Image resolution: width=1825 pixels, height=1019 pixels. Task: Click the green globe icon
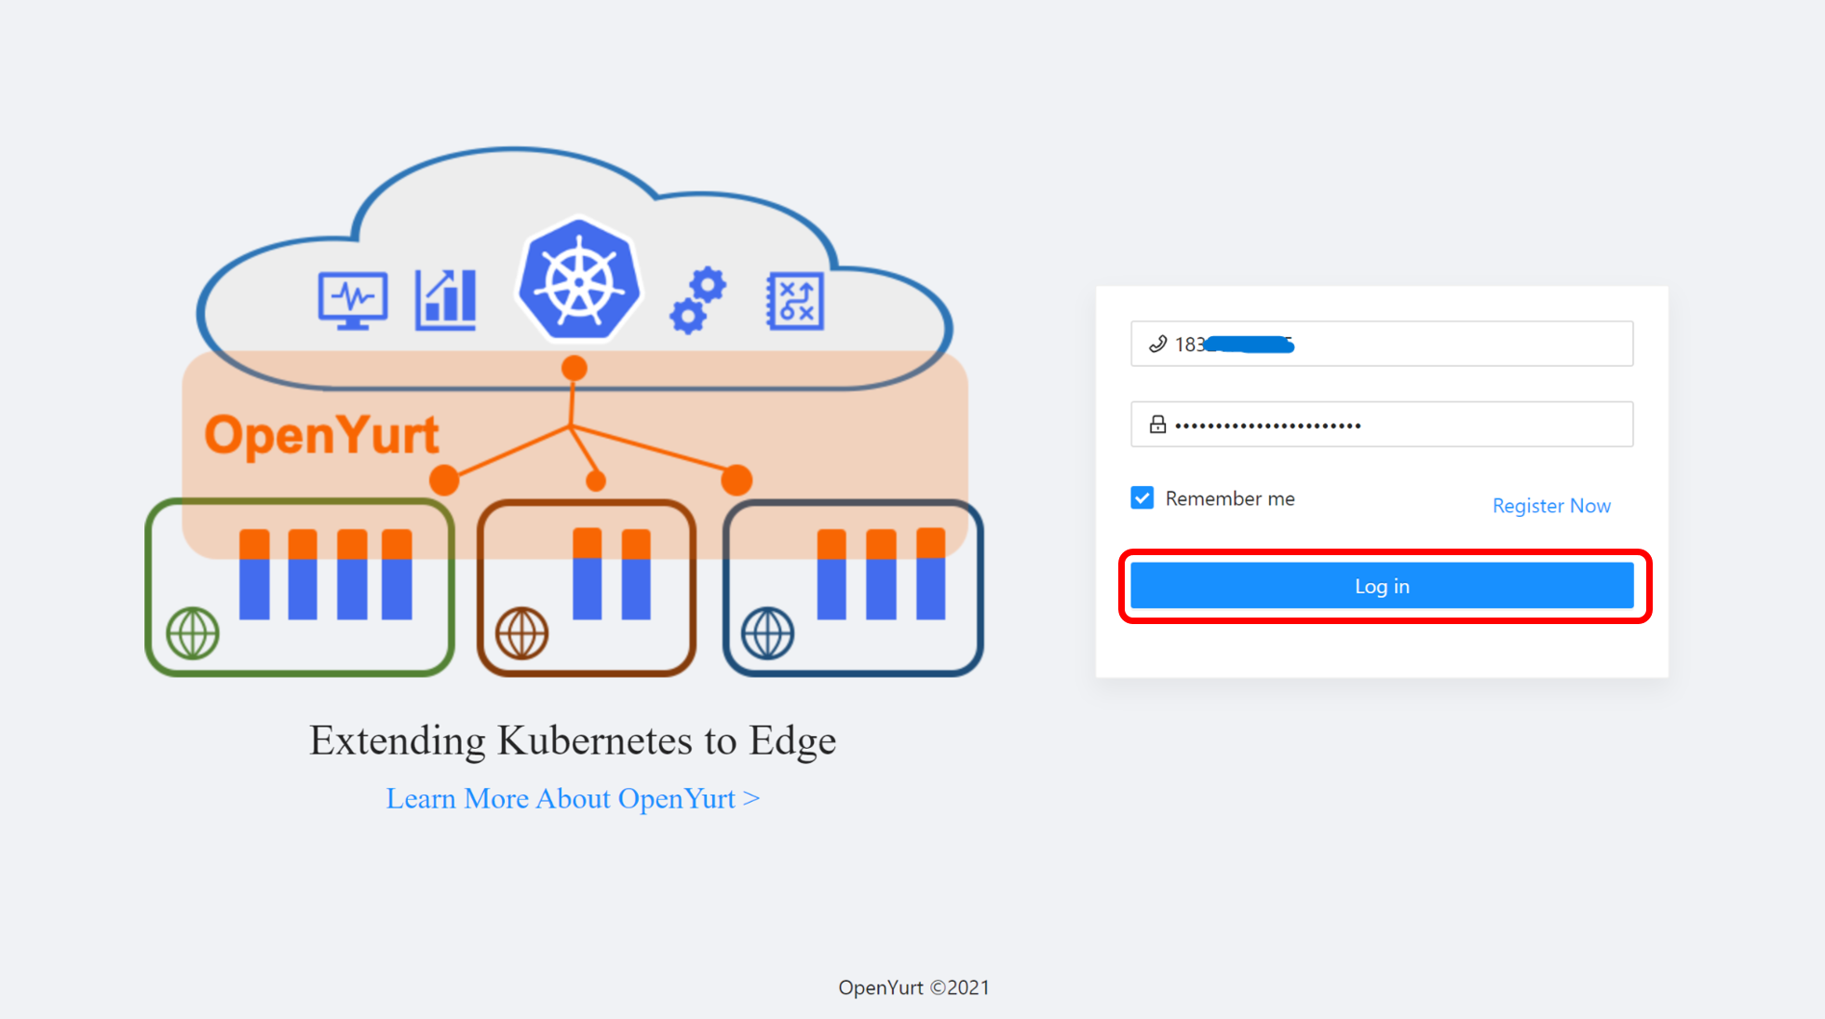pyautogui.click(x=193, y=633)
